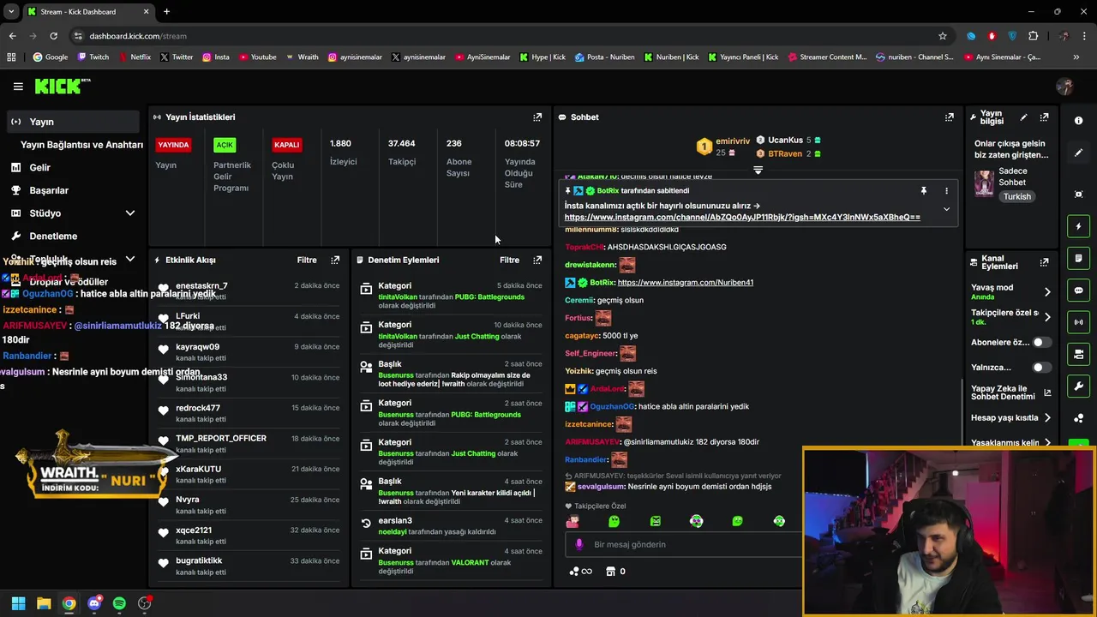Open the channel points icon below chat input
The width and height of the screenshot is (1097, 617).
[x=573, y=572]
